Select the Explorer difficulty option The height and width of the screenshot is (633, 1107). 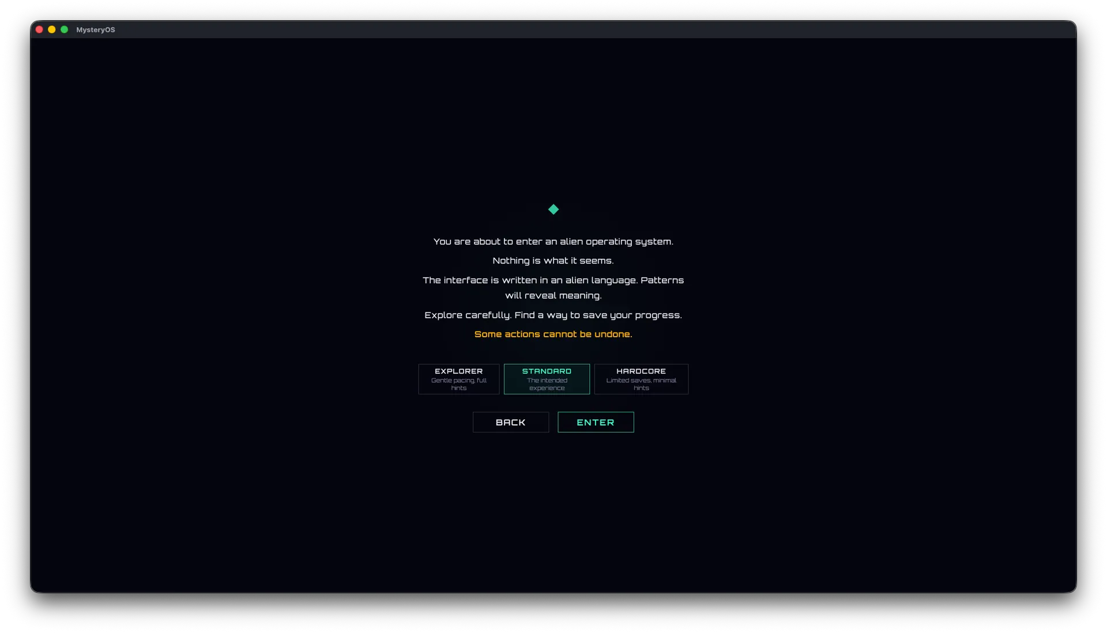coord(458,379)
